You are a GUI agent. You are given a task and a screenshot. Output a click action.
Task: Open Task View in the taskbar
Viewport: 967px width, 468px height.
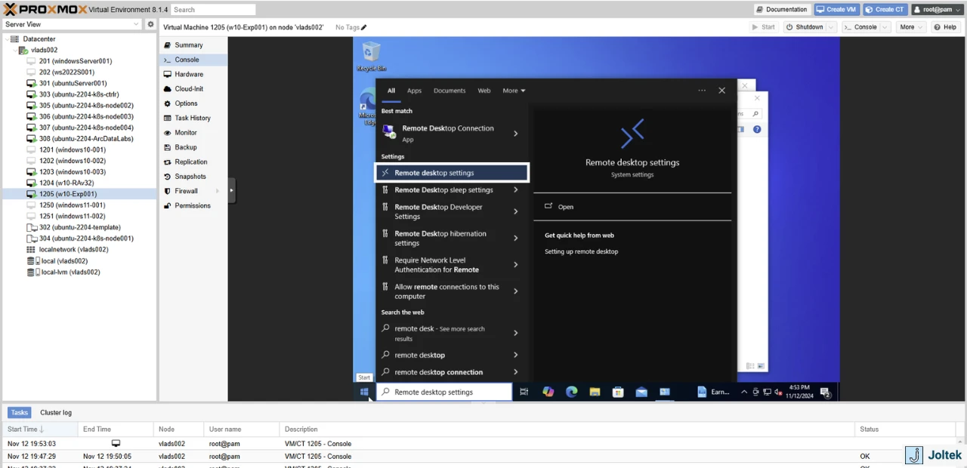[524, 392]
